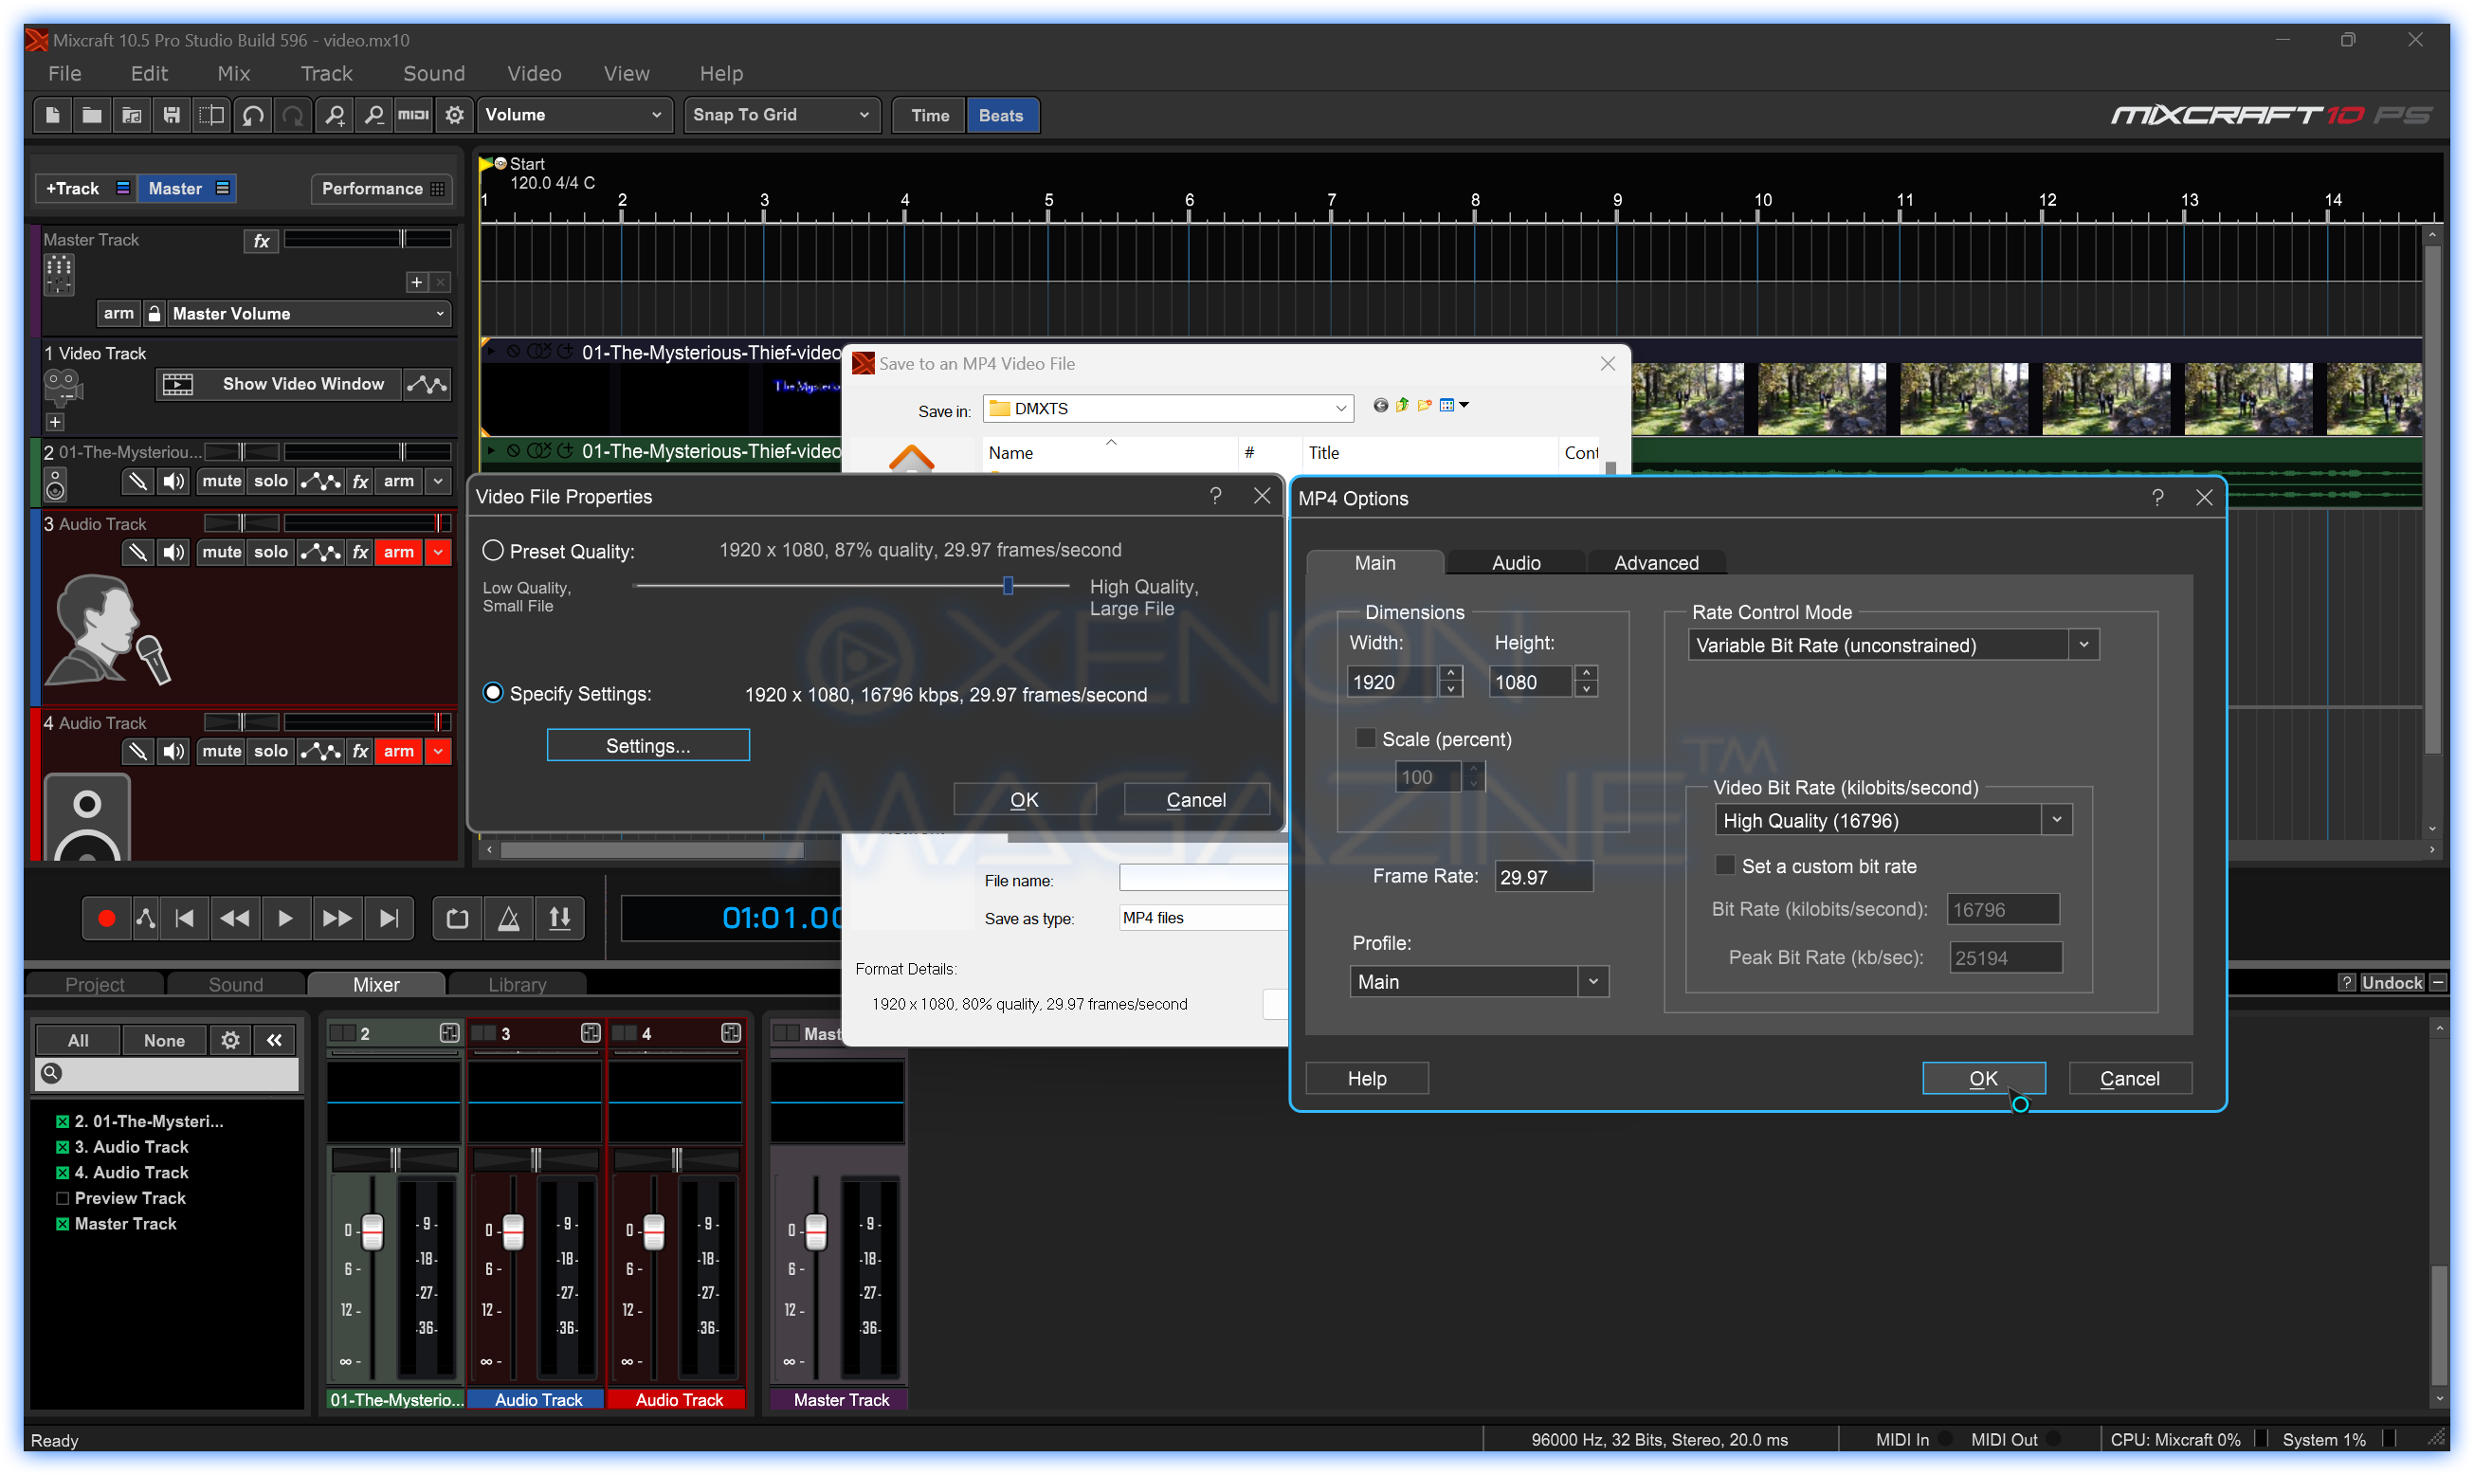
Task: Click the Record button in transport
Action: click(x=106, y=919)
